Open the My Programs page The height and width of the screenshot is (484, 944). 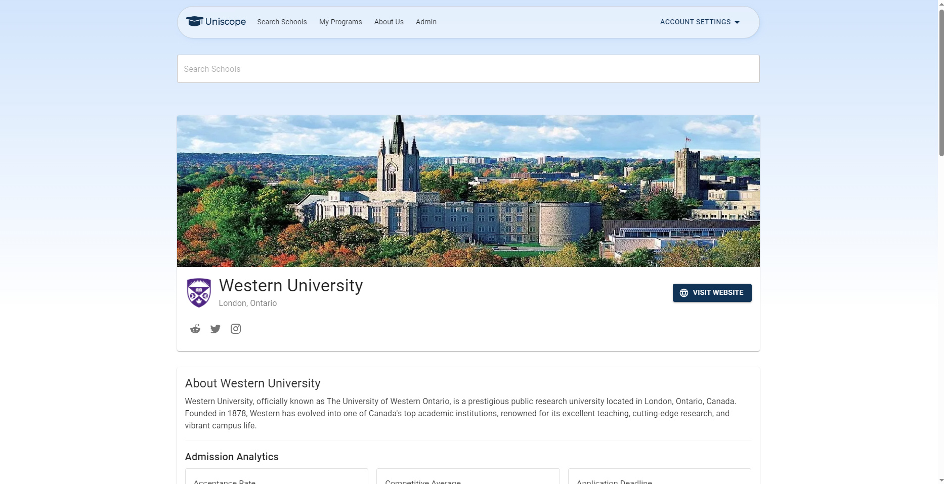coord(340,22)
